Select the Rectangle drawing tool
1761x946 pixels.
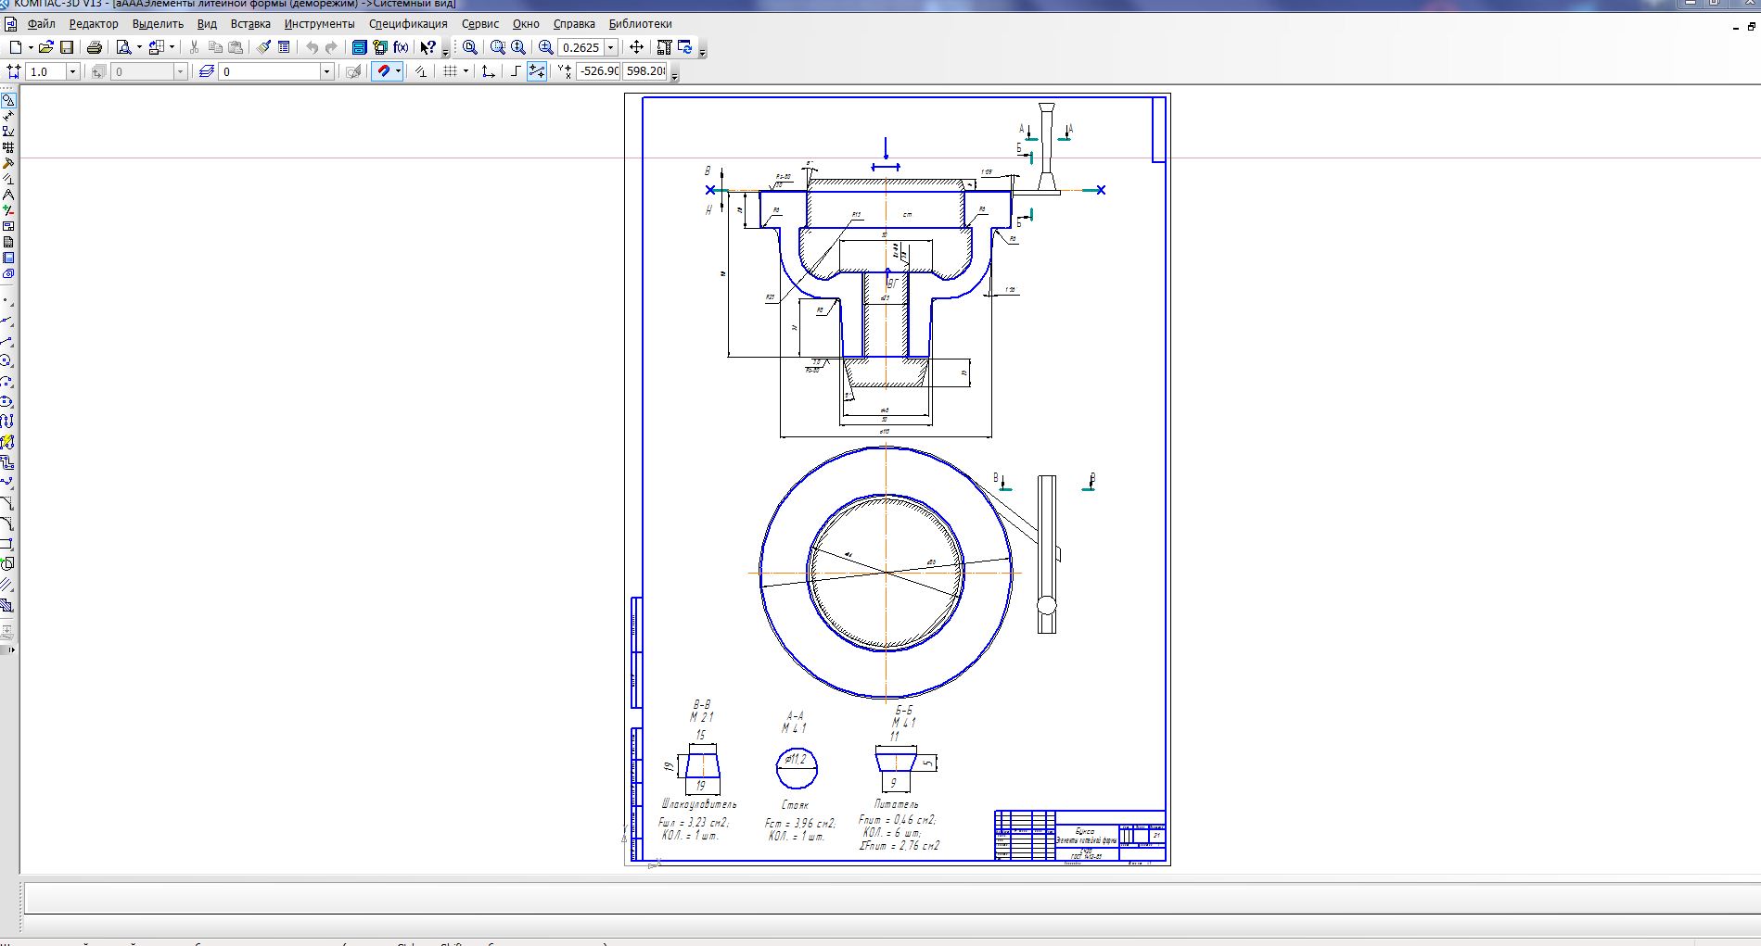pos(8,544)
